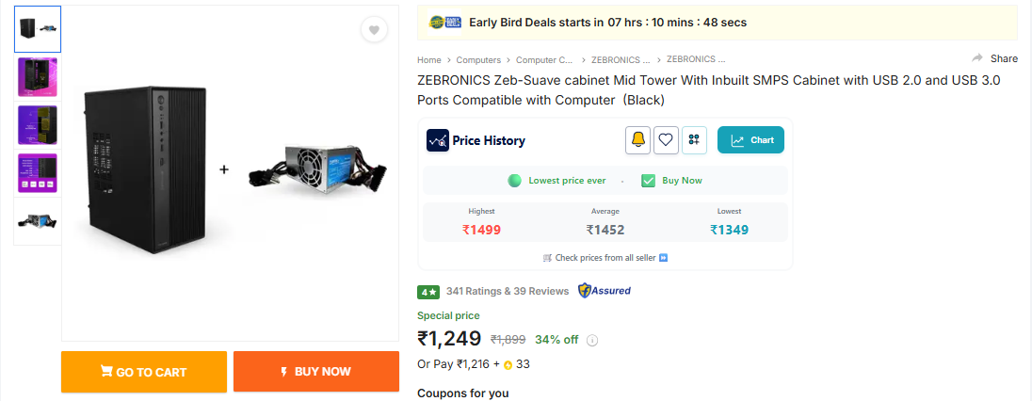Click the info icon beside 34% off
The image size is (1032, 401).
coord(592,341)
